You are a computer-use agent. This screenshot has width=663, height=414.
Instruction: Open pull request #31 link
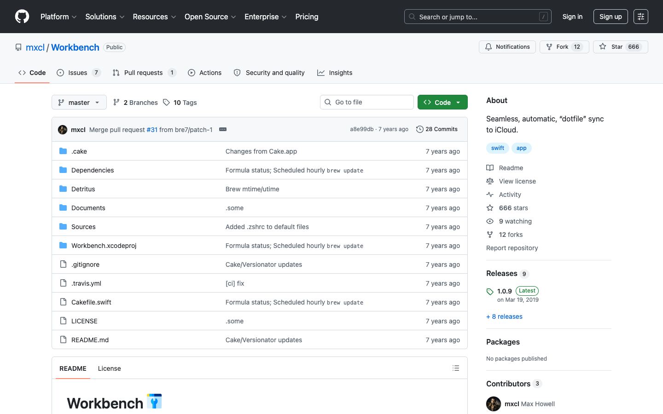[x=152, y=130]
